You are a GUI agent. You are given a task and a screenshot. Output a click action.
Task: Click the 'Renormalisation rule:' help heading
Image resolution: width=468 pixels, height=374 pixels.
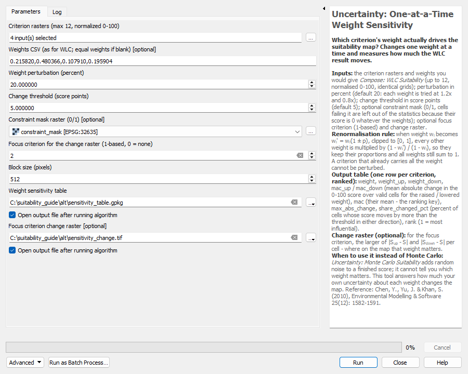363,134
